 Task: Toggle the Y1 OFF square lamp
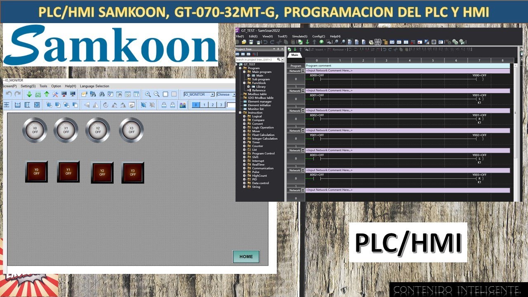pyautogui.click(x=68, y=172)
